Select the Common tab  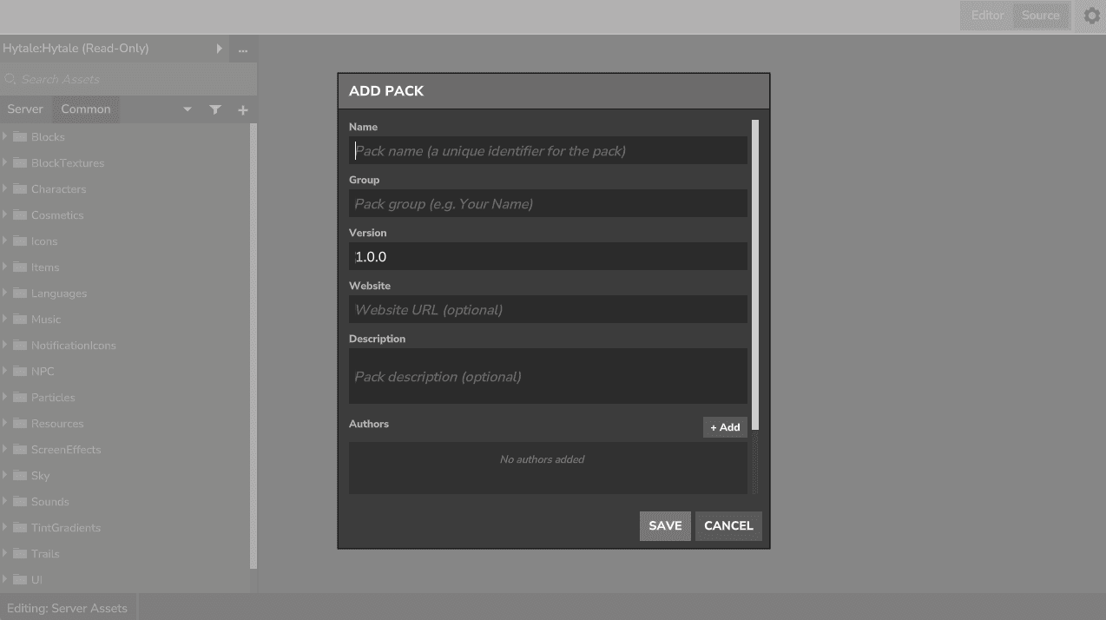pos(85,109)
